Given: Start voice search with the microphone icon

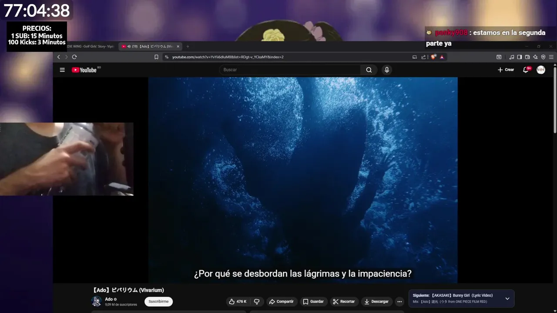Looking at the screenshot, I should (x=387, y=70).
